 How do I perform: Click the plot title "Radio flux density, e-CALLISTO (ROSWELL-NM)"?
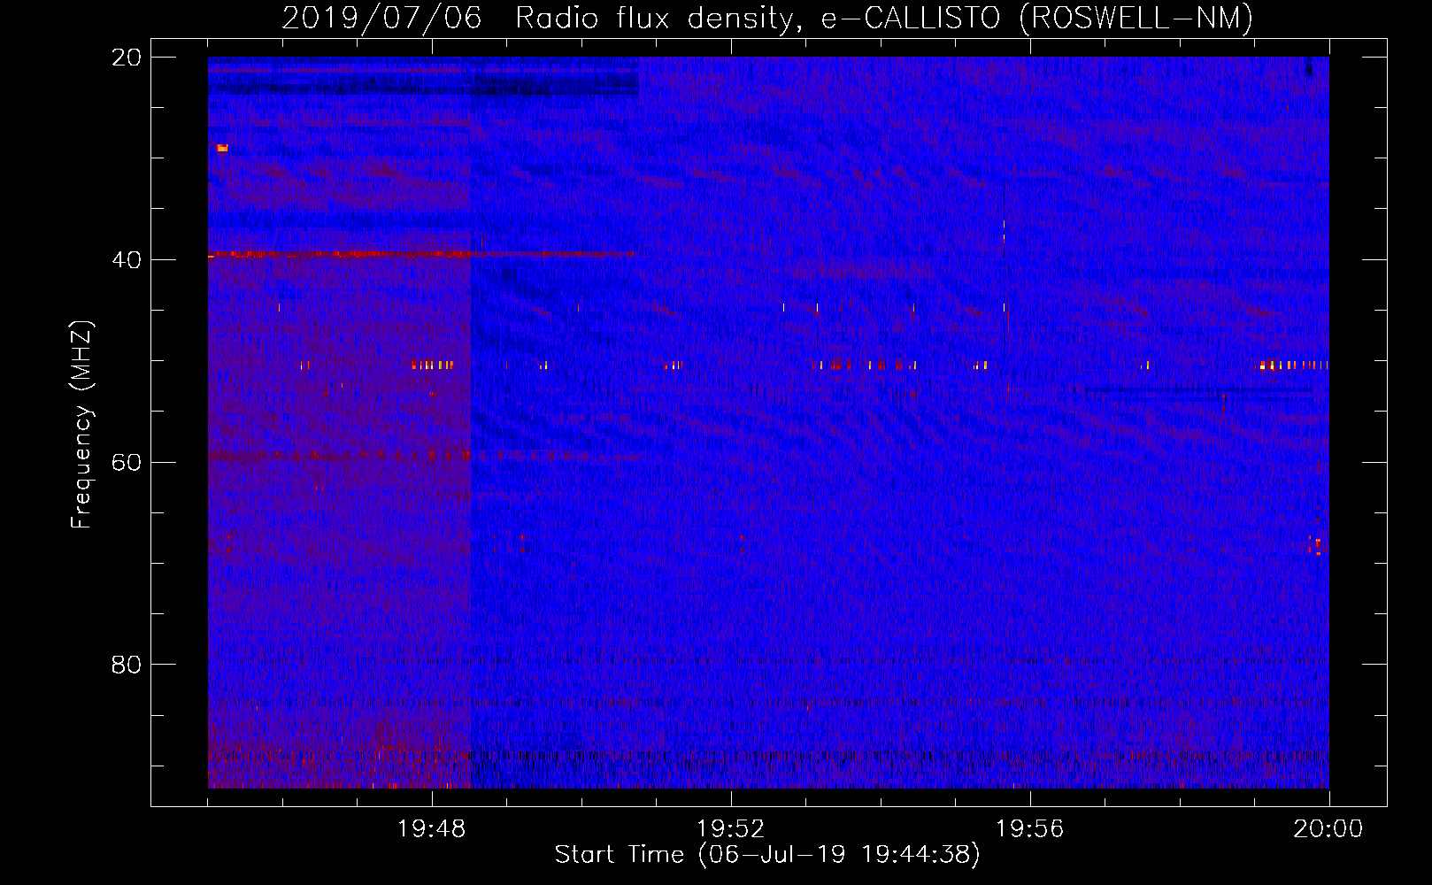click(x=884, y=18)
